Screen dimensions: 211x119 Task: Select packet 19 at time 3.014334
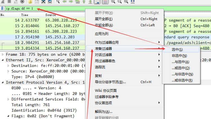pyautogui.click(x=43, y=48)
